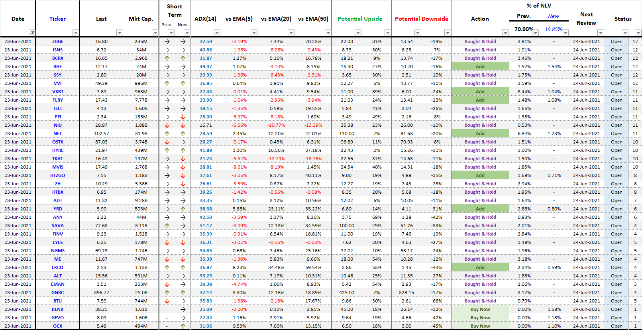
Task: Select EMAN row's red down arrow under Prev.
Action: [167, 284]
